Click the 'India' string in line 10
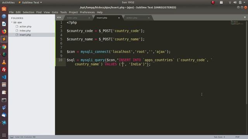Screen dimensions: 248x139 point(136,64)
